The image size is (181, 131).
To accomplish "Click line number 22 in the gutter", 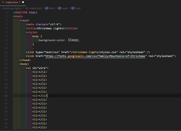I will tap(6, 96).
